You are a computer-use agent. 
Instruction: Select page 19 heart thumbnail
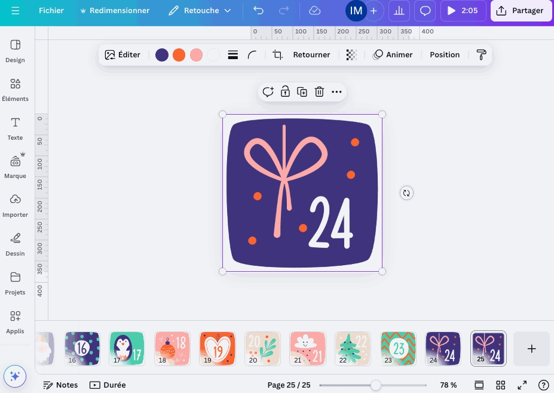(218, 348)
